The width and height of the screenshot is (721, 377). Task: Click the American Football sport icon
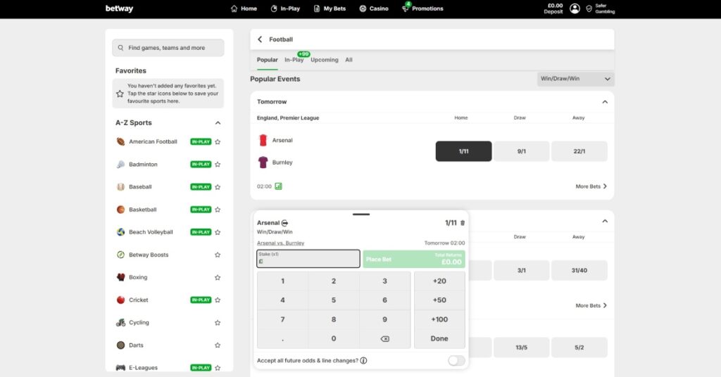[120, 141]
